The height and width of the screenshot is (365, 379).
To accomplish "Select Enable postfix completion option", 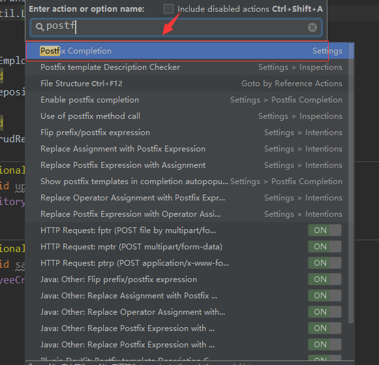I will tap(187, 100).
